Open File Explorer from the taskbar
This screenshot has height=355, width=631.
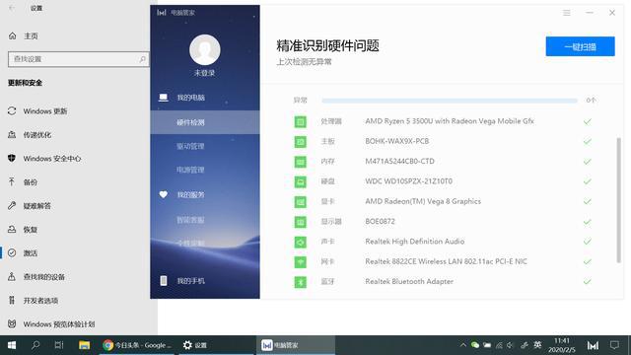point(84,345)
